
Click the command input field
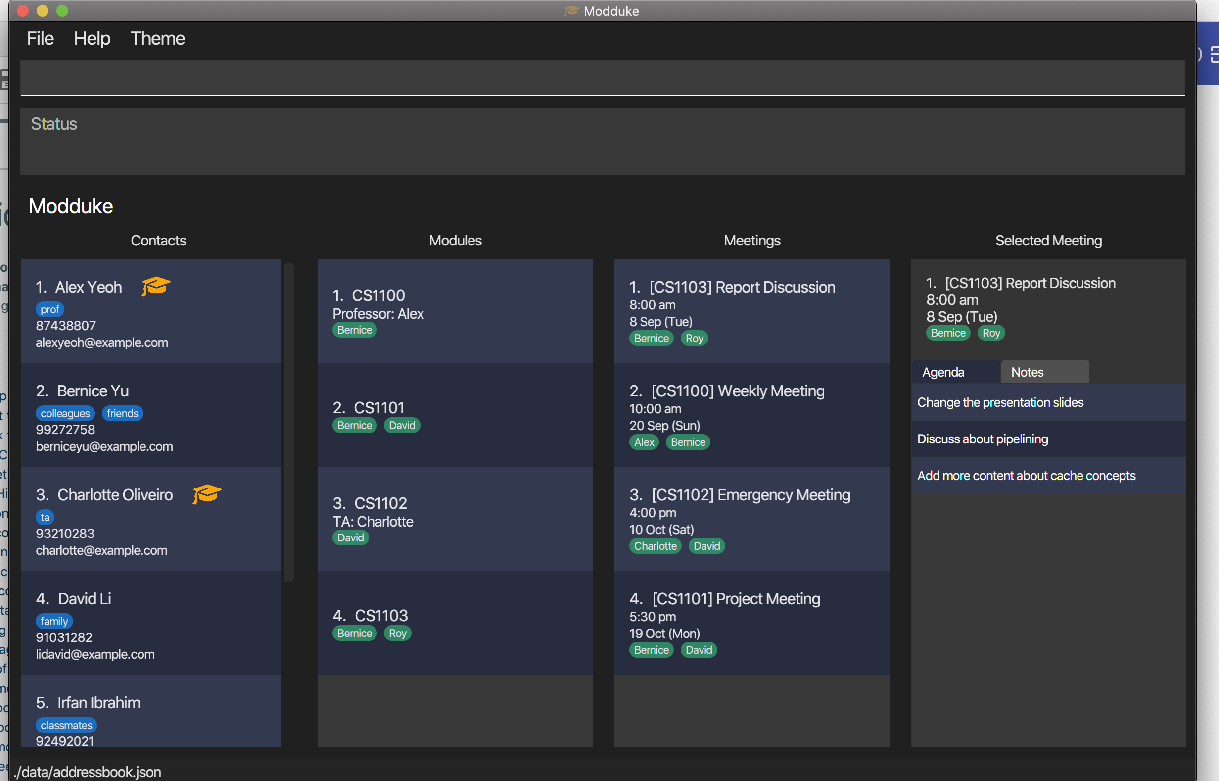[x=602, y=78]
